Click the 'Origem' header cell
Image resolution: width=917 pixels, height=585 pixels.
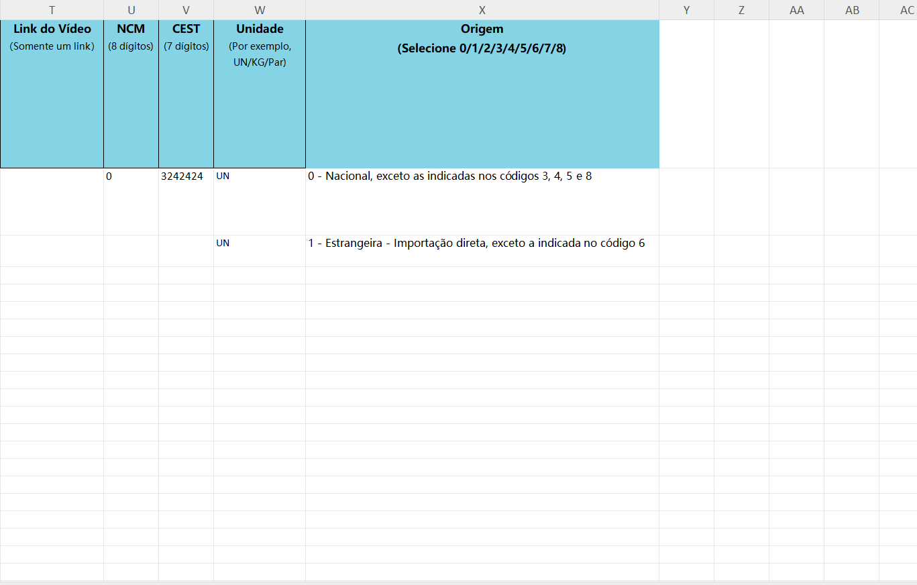tap(482, 94)
